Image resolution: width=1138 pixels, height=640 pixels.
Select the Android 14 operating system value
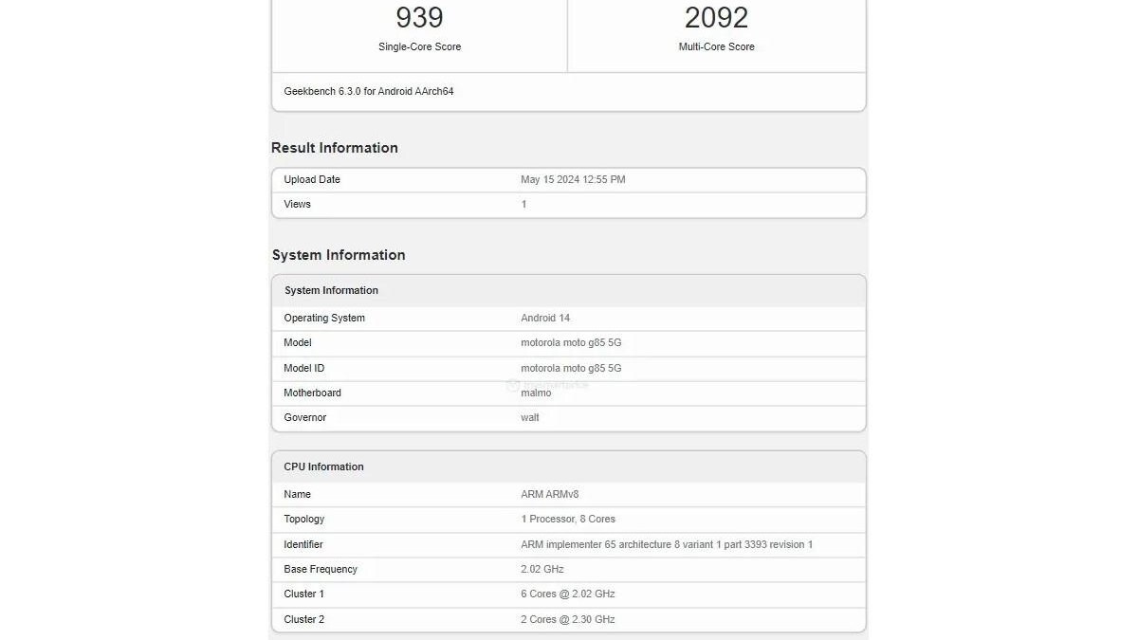point(545,318)
